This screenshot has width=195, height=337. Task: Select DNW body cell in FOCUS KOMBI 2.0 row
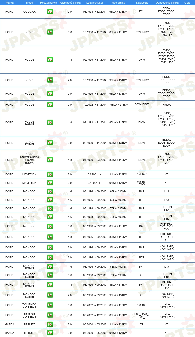coord(142,143)
